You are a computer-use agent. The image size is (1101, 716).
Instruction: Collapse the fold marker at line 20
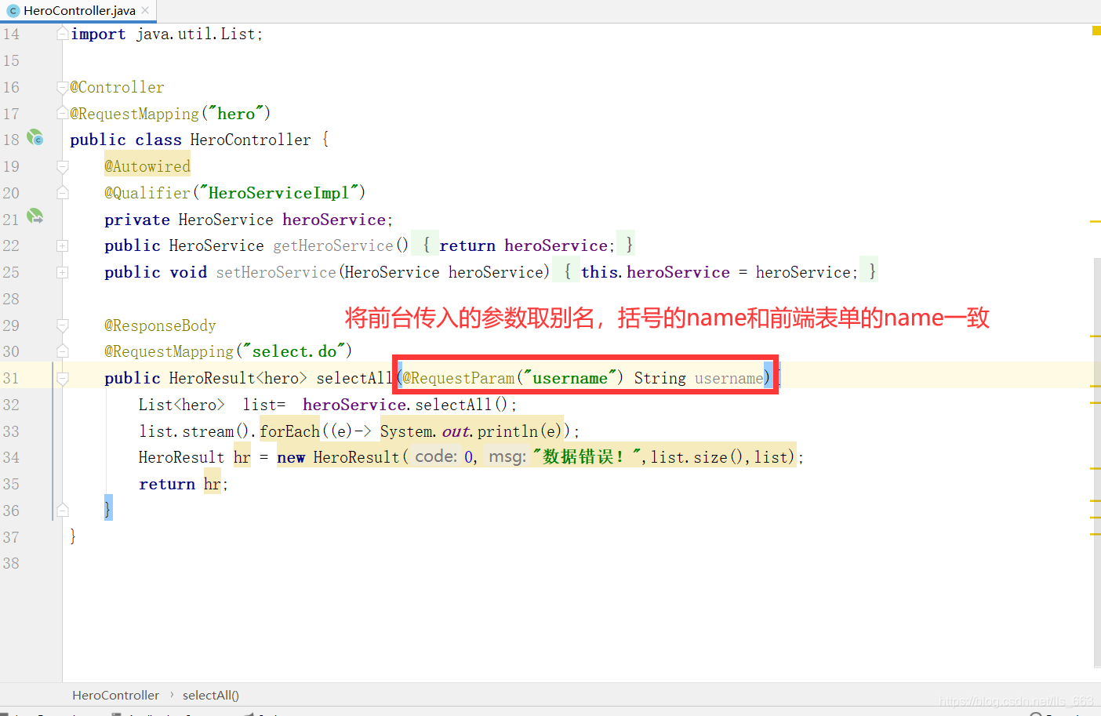pyautogui.click(x=62, y=193)
